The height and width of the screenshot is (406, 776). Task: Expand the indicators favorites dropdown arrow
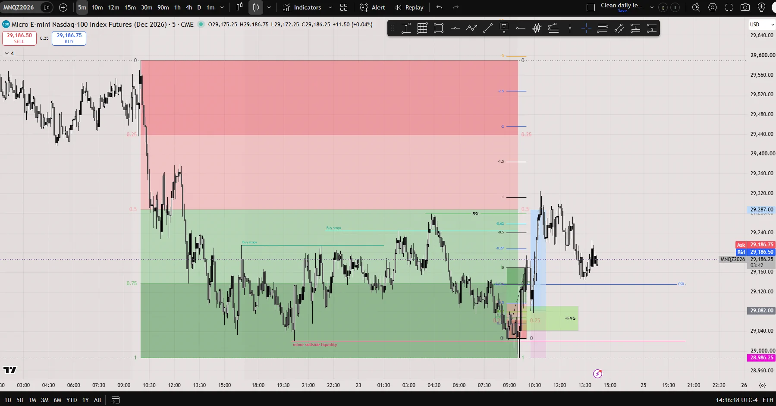pyautogui.click(x=330, y=7)
